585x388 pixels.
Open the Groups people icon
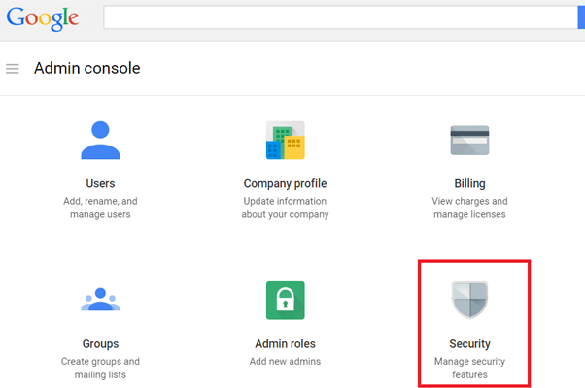[x=100, y=300]
